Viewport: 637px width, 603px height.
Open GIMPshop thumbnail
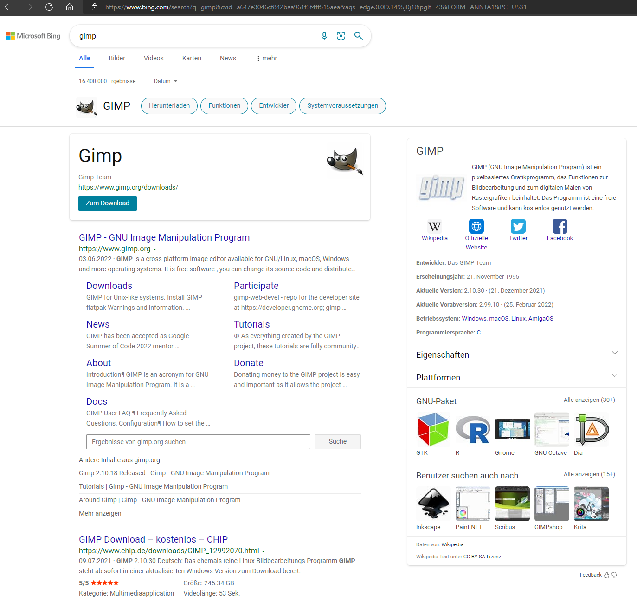pyautogui.click(x=552, y=504)
